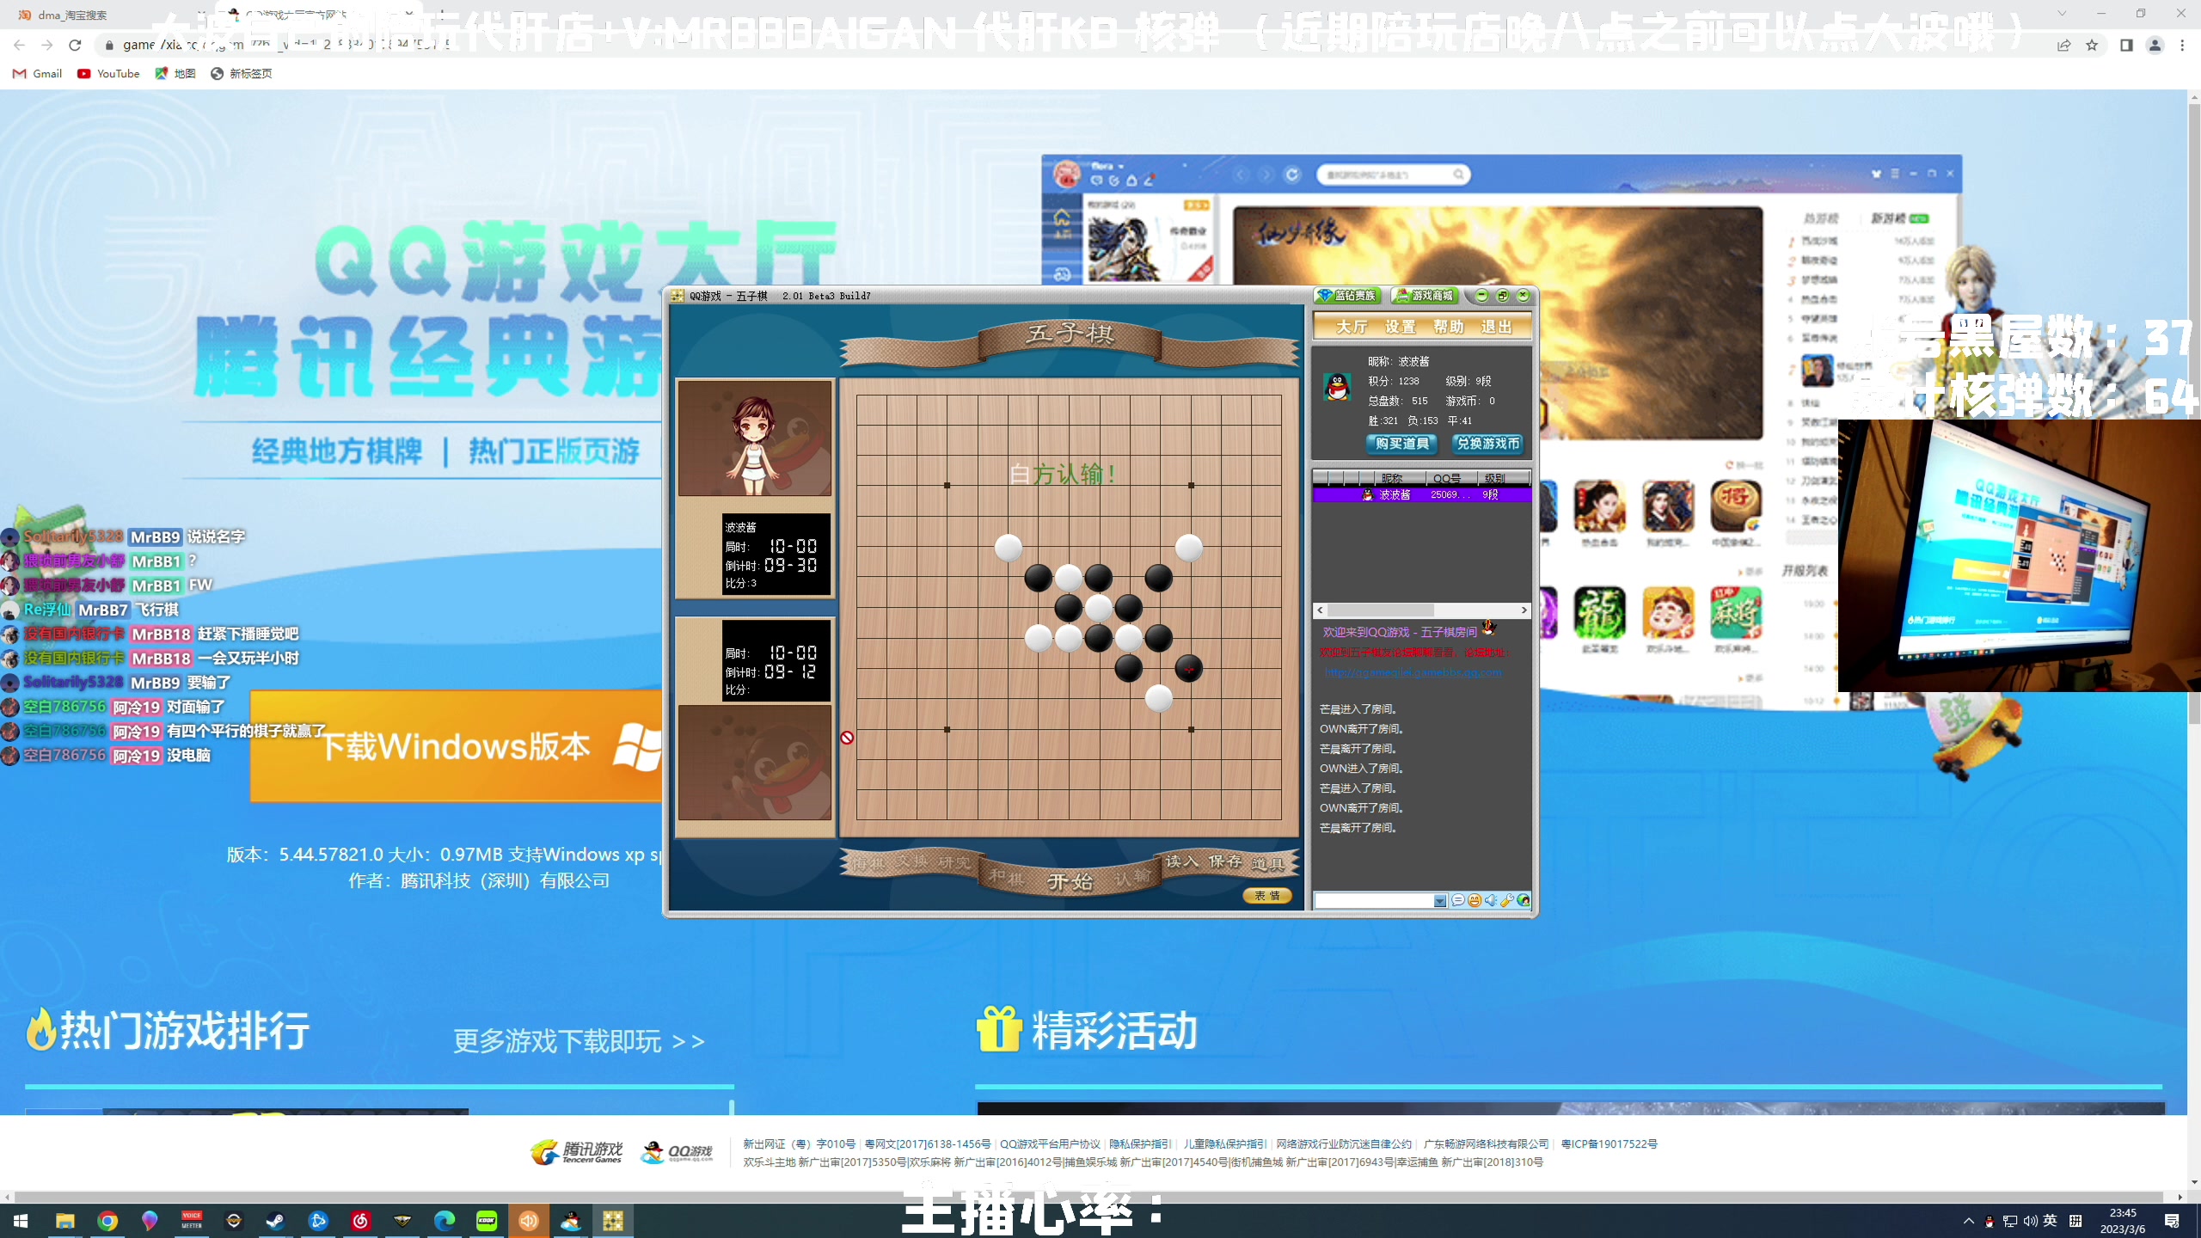Image resolution: width=2201 pixels, height=1238 pixels.
Task: Click the player list scroll right arrow
Action: click(1524, 610)
